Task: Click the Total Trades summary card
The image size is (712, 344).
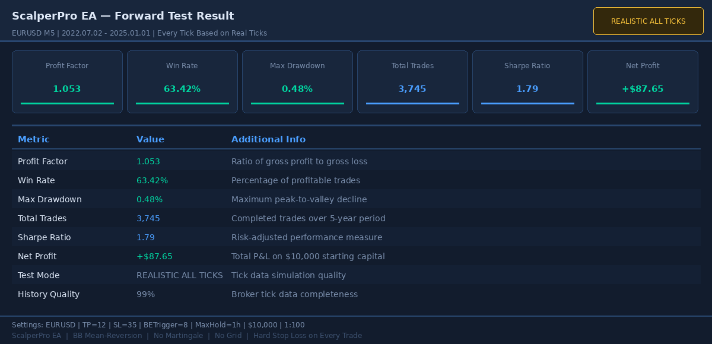Action: coord(412,82)
